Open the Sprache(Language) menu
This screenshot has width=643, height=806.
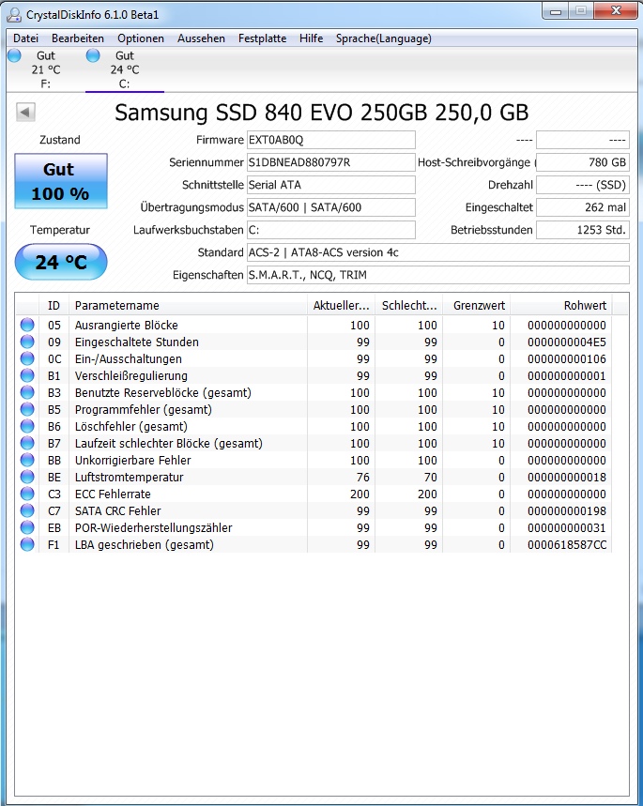click(384, 38)
